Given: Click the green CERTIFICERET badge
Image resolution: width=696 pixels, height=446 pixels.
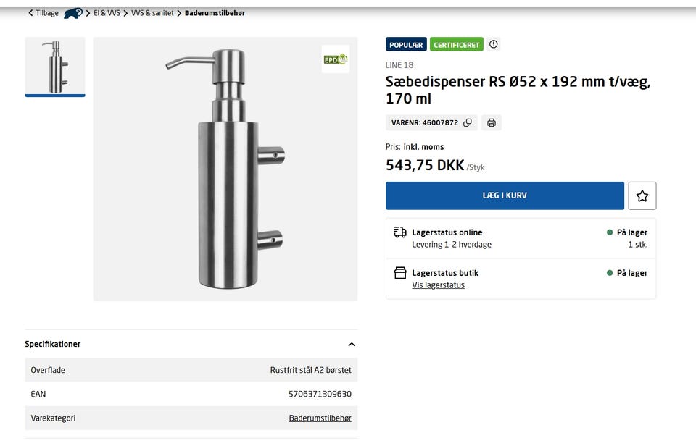Looking at the screenshot, I should [x=457, y=45].
